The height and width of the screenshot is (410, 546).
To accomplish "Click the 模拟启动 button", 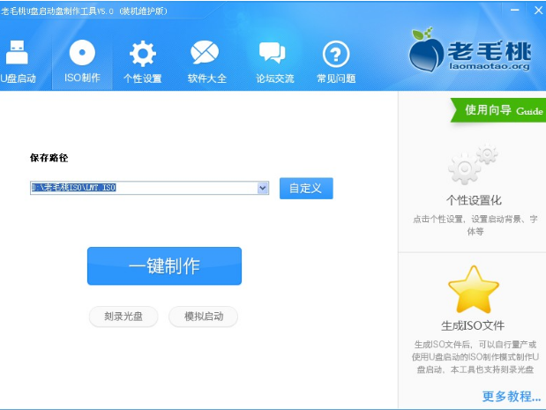I will (204, 317).
